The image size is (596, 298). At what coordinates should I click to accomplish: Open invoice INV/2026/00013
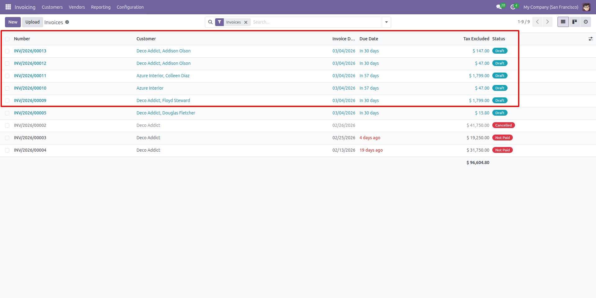[x=30, y=51]
